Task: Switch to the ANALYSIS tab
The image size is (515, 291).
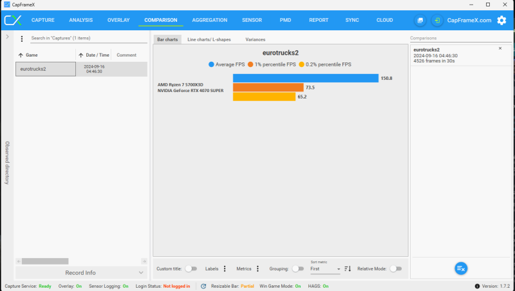Action: pyautogui.click(x=81, y=20)
